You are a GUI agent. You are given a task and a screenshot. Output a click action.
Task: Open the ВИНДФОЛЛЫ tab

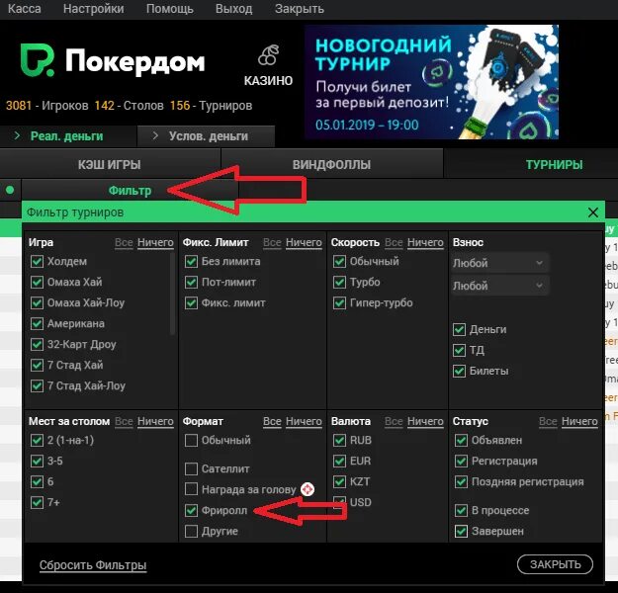pos(332,164)
